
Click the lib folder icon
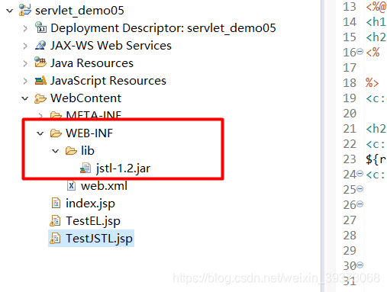pyautogui.click(x=71, y=151)
